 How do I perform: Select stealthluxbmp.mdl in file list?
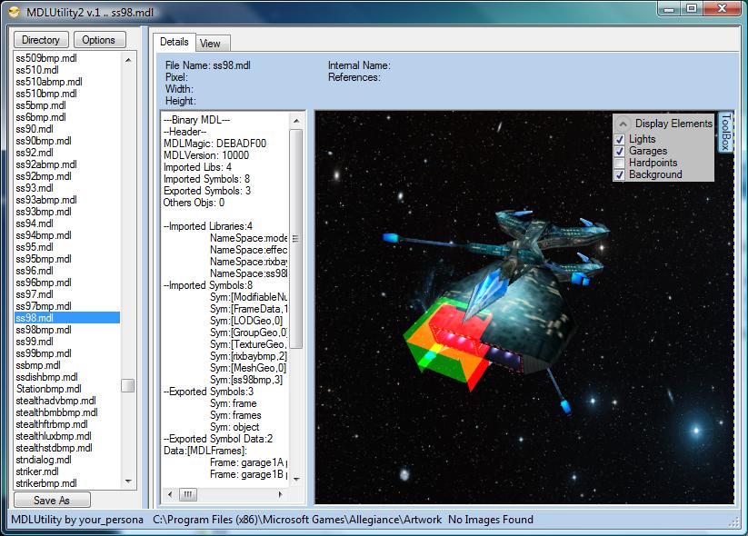[54, 436]
